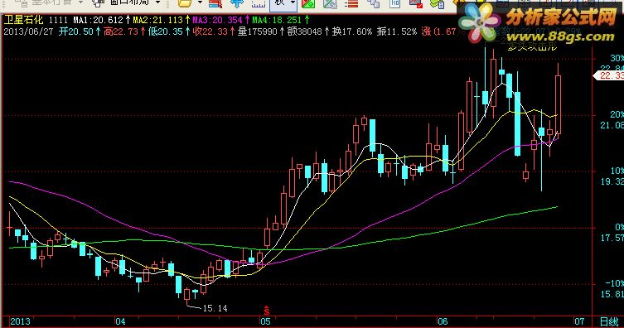Viewport: 624px width, 328px height.
Task: Expand the 权 adjustment dropdown
Action: [293, 2]
